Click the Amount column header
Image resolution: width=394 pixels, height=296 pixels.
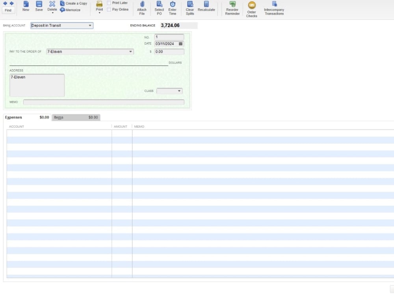[120, 127]
